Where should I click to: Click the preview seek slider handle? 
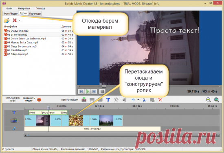(x=104, y=86)
